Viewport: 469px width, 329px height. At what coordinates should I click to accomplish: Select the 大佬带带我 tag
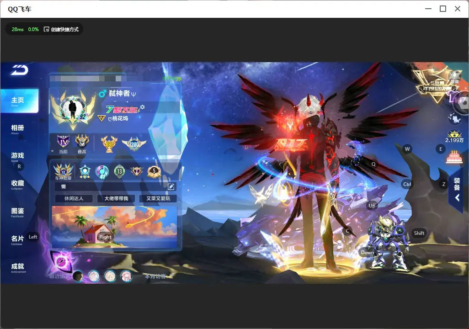point(116,199)
